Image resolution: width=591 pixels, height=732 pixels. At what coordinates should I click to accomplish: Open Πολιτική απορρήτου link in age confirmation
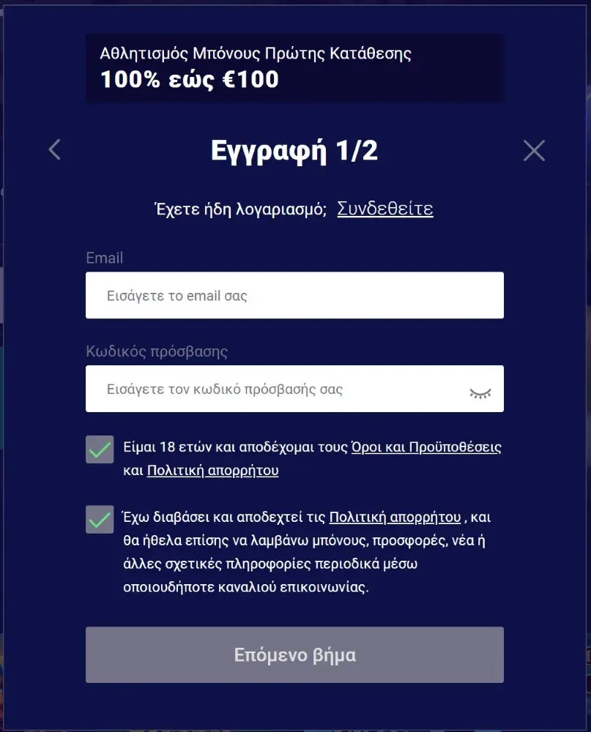click(212, 471)
